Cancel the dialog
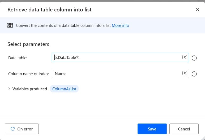 coord(184,129)
